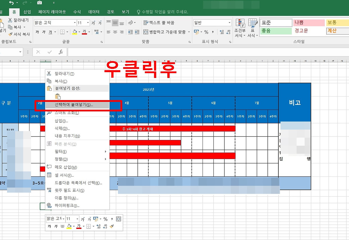
Task: Toggle bold in mini toolbar
Action: pos(49,226)
